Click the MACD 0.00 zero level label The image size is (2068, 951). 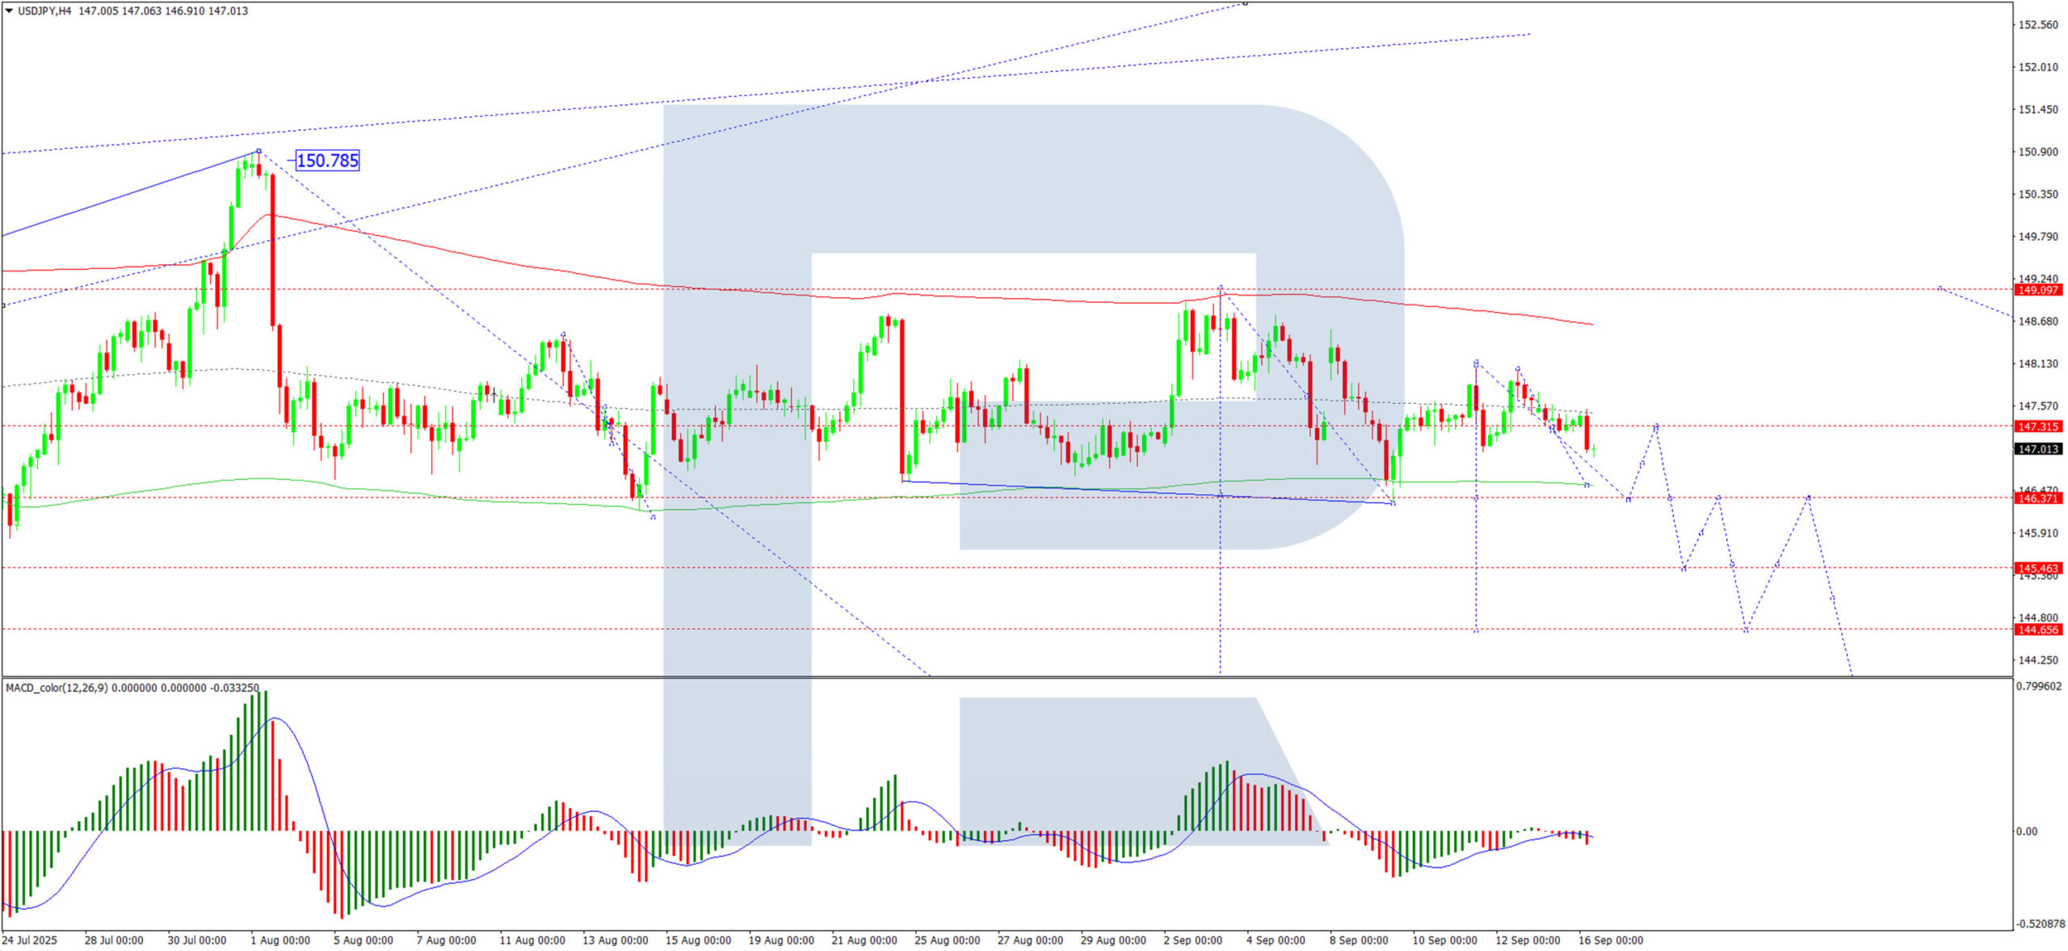point(2026,831)
